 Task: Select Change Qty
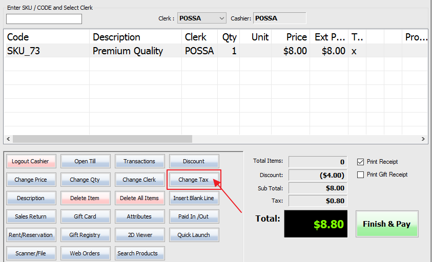tap(86, 180)
